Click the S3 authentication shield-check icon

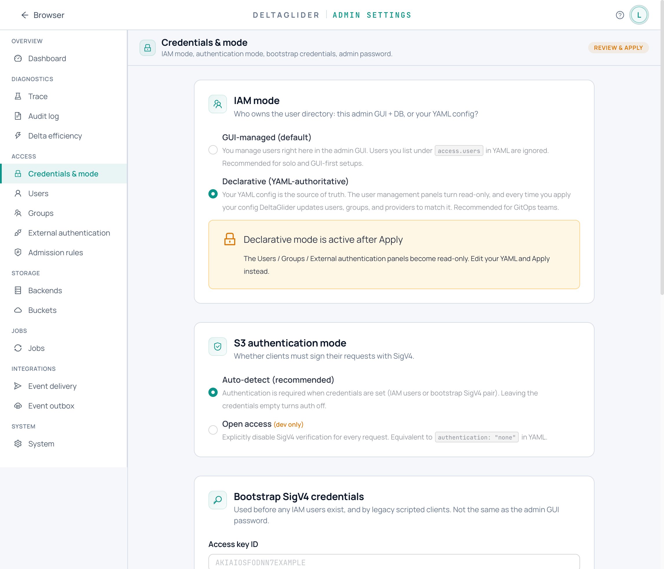coord(218,346)
